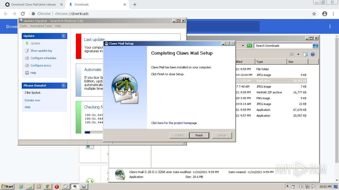
Task: Select the Claws Mail Setup taskbar button
Action: 75,187
